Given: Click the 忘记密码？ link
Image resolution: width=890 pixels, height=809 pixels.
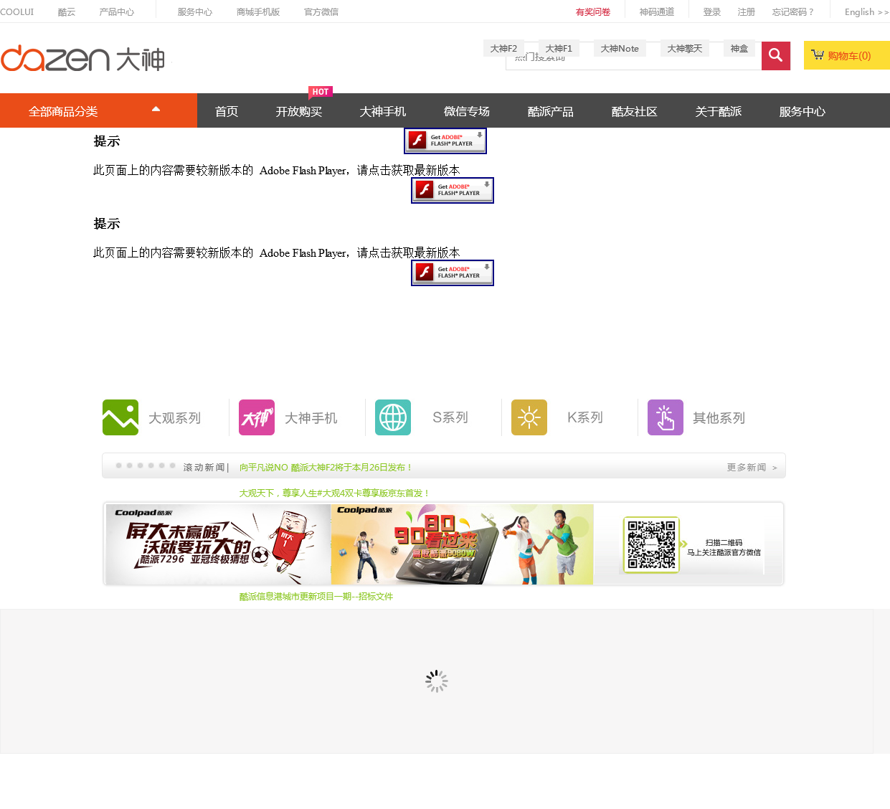Looking at the screenshot, I should point(793,11).
